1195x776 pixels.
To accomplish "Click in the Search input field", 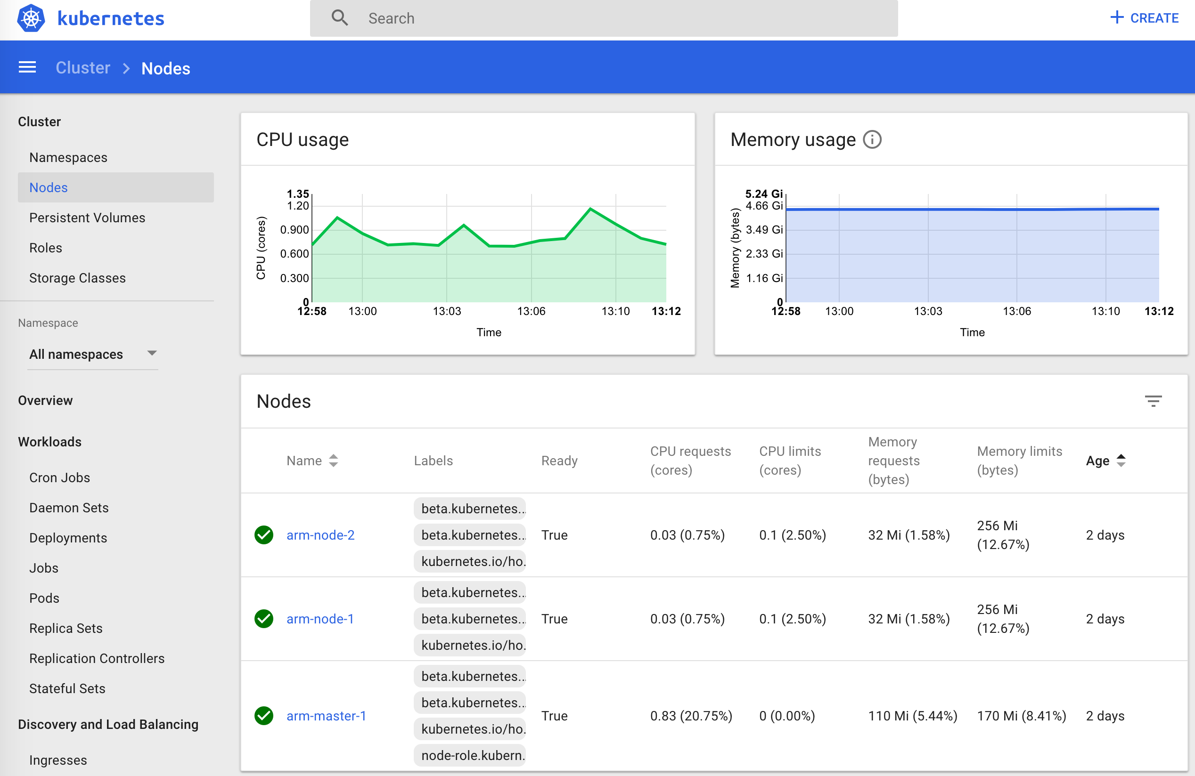I will click(604, 18).
